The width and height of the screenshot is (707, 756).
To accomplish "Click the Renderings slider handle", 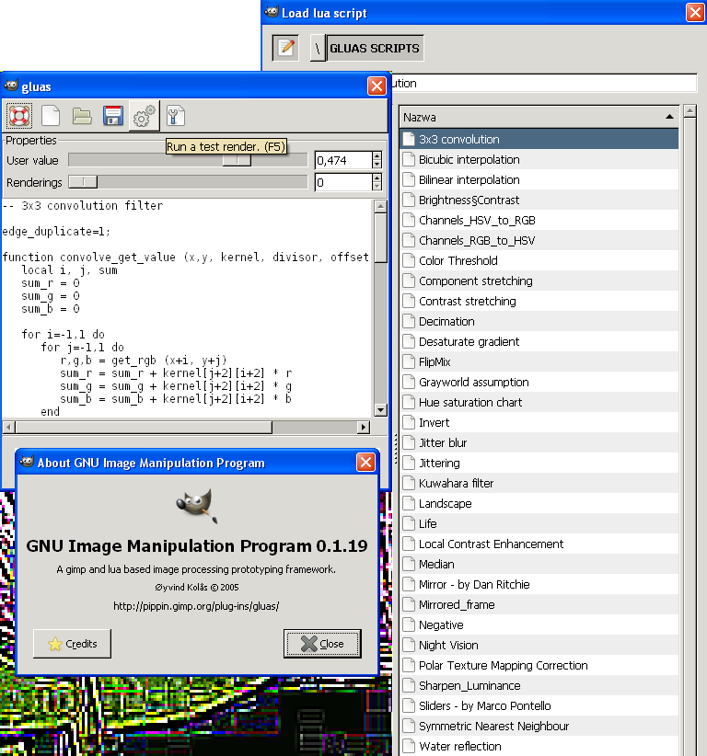I will [x=83, y=182].
